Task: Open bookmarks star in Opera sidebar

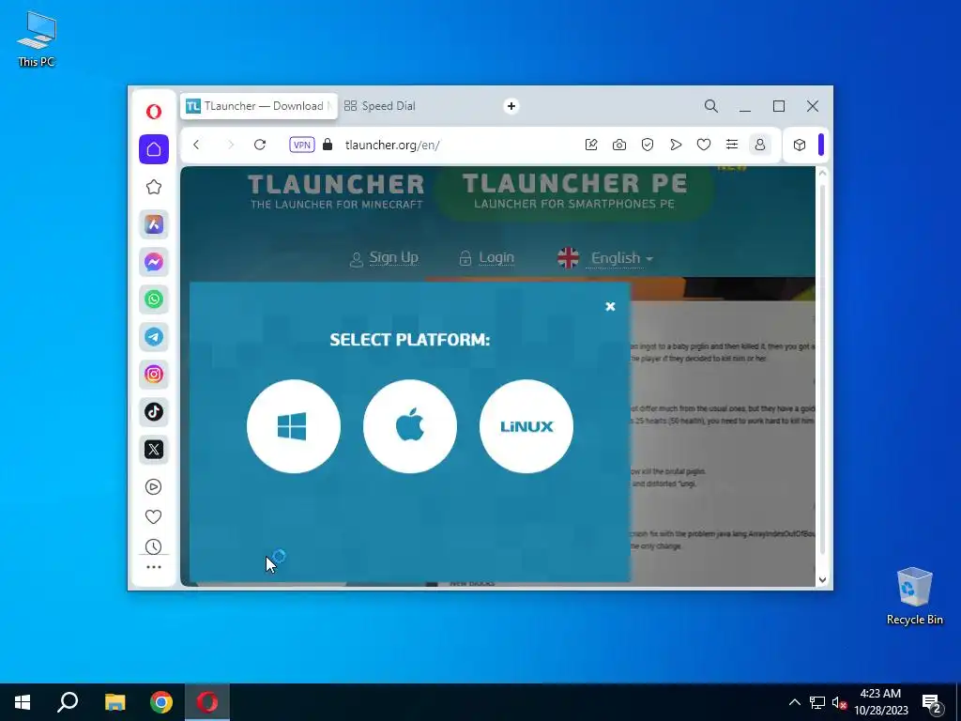Action: point(154,187)
